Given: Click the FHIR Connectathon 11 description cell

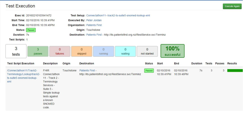Looking at the screenshot, I should (x=51, y=89).
